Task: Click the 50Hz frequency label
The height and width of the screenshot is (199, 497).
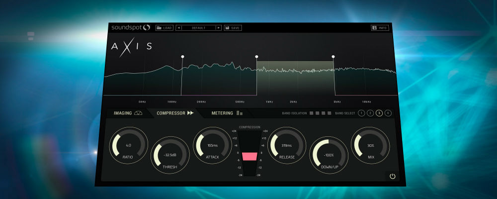Action: click(142, 102)
